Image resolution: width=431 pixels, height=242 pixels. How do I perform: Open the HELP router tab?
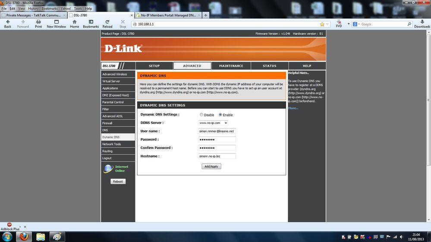coord(307,66)
